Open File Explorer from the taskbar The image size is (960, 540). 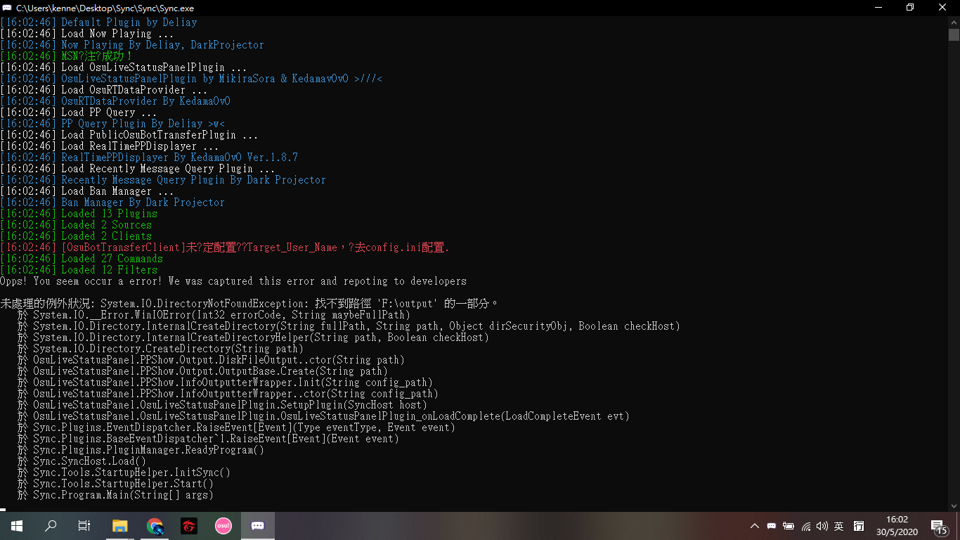(x=120, y=525)
